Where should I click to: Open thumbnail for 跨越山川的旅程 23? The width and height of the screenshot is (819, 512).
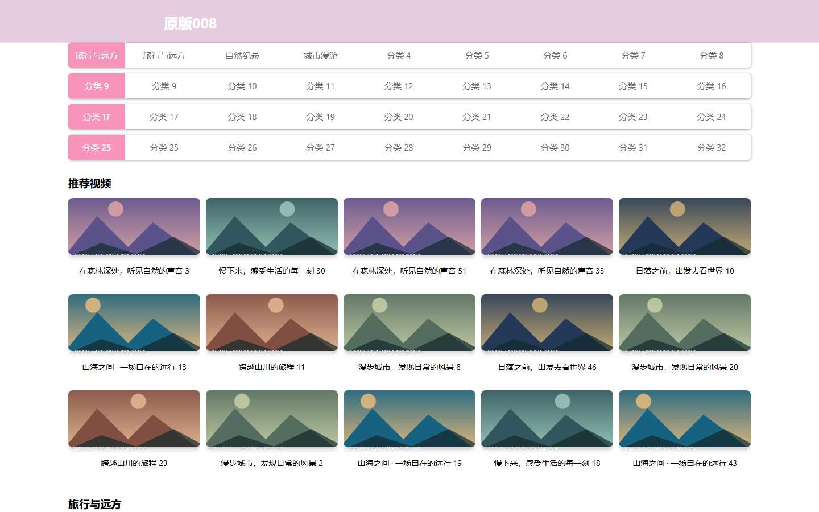click(134, 419)
